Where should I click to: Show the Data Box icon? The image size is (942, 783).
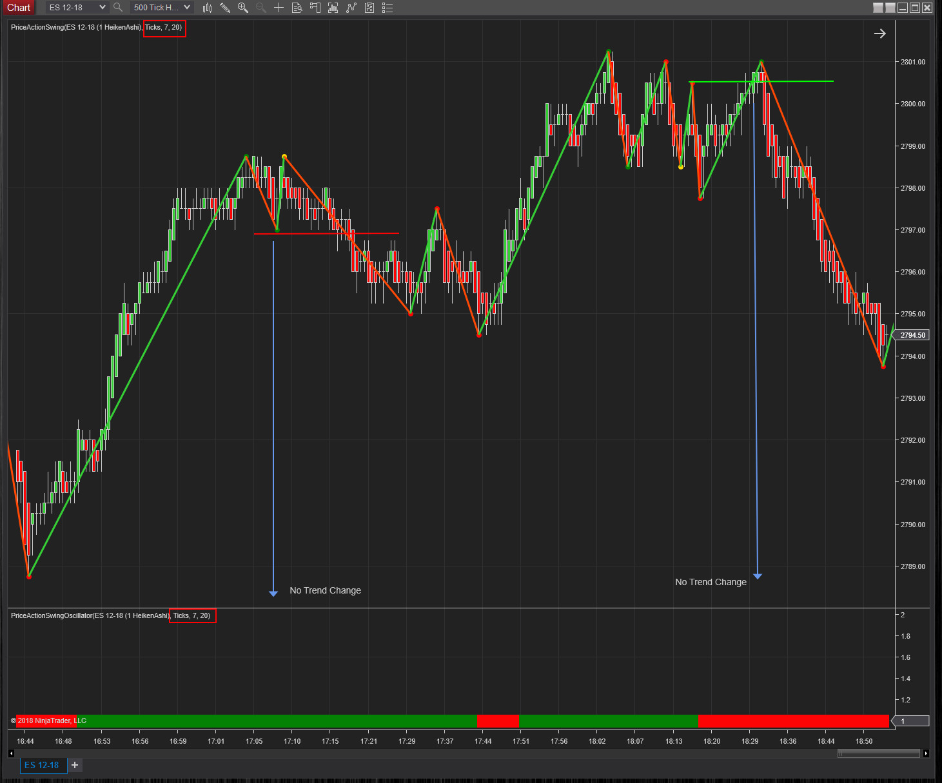click(x=297, y=8)
